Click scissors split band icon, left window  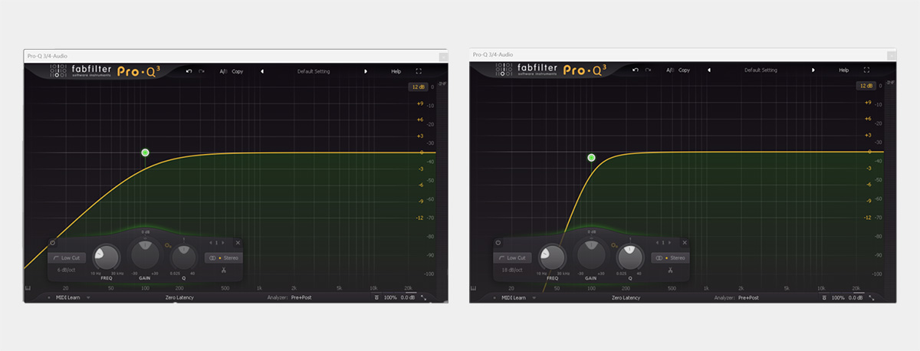[x=223, y=271]
